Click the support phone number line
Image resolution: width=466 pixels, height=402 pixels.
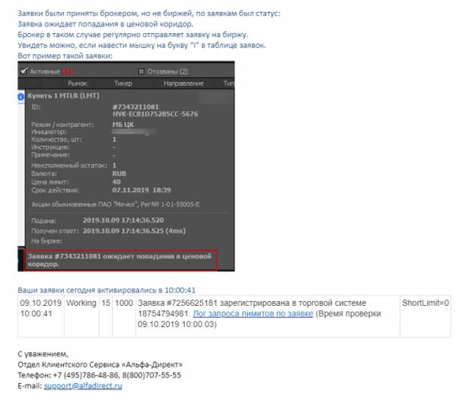pyautogui.click(x=99, y=375)
